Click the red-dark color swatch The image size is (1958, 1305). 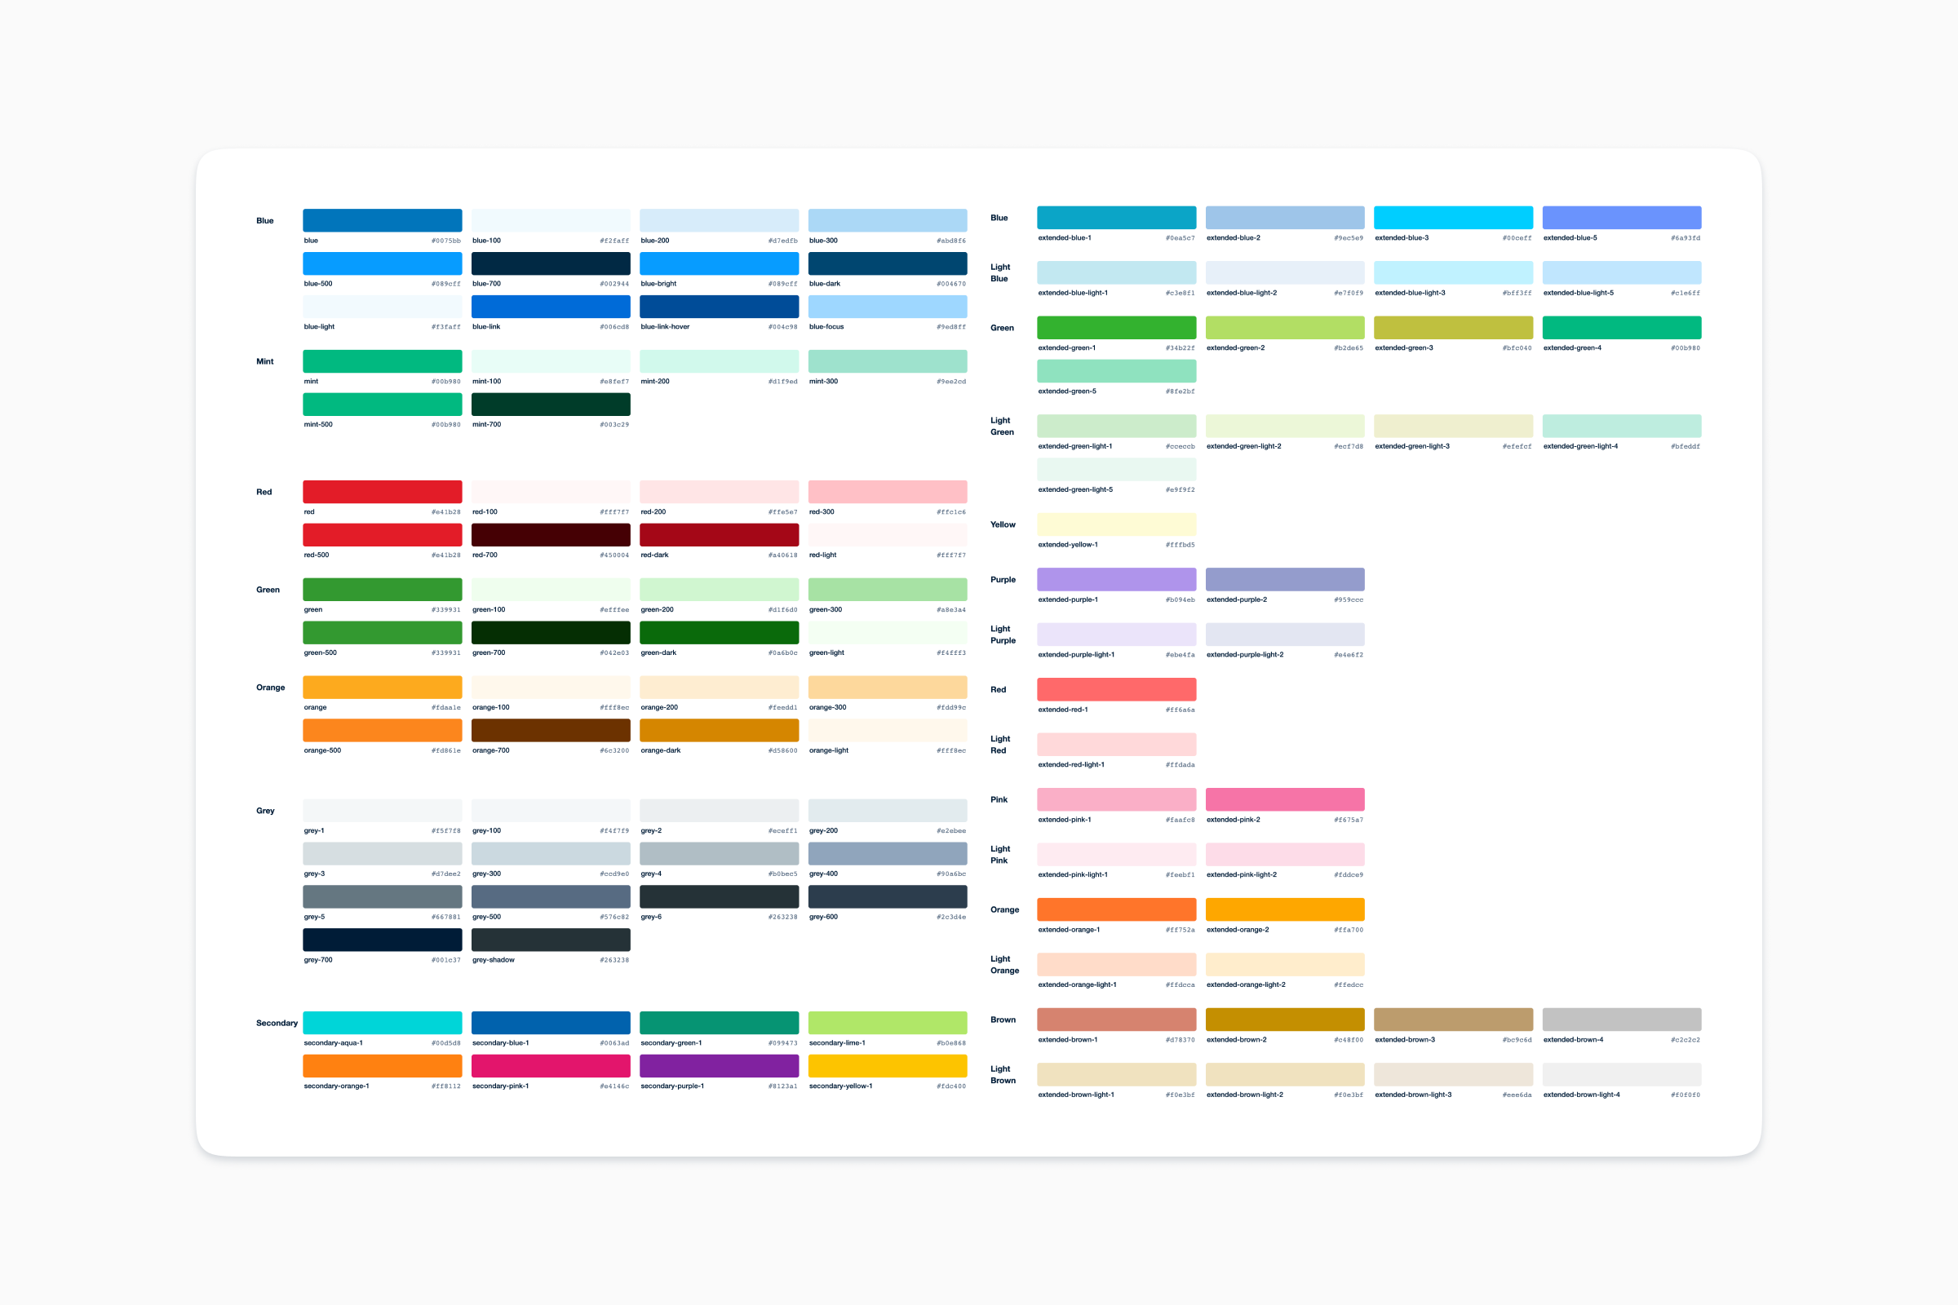(x=719, y=535)
